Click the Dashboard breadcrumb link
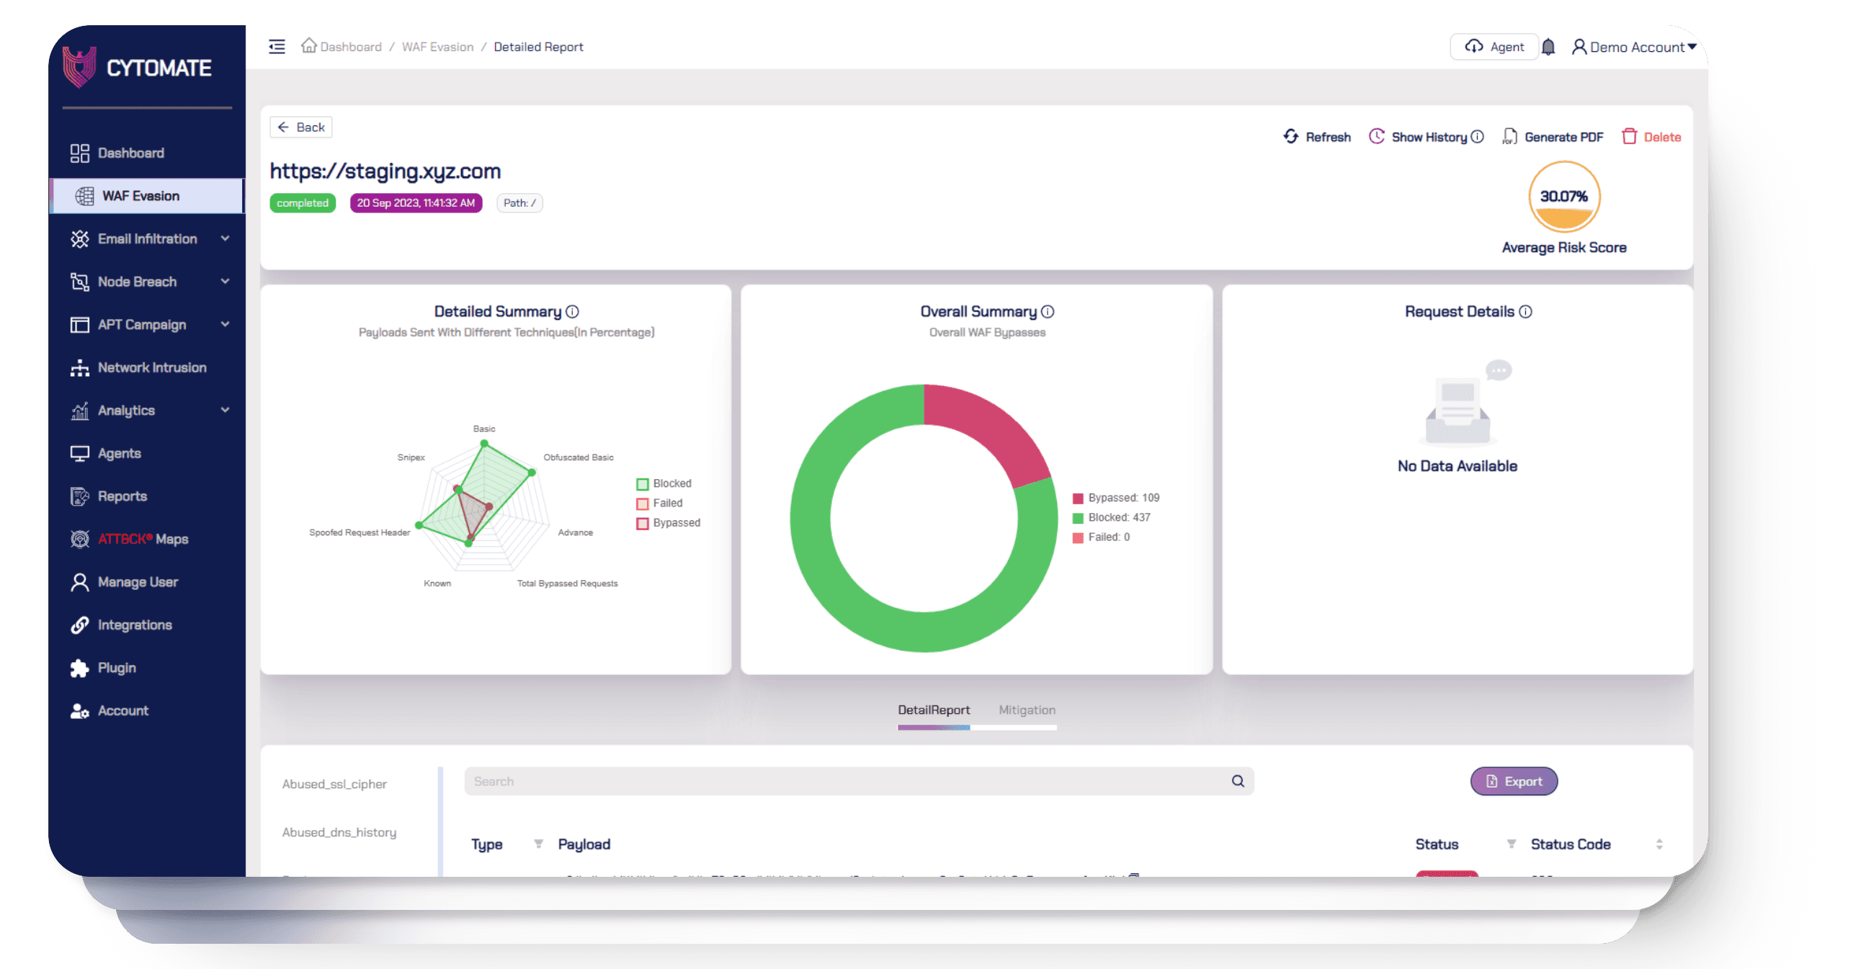This screenshot has width=1861, height=969. point(350,47)
